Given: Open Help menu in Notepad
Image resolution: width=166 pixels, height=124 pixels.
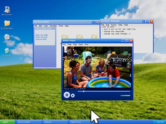Looking at the screenshot, I should 126,25.
